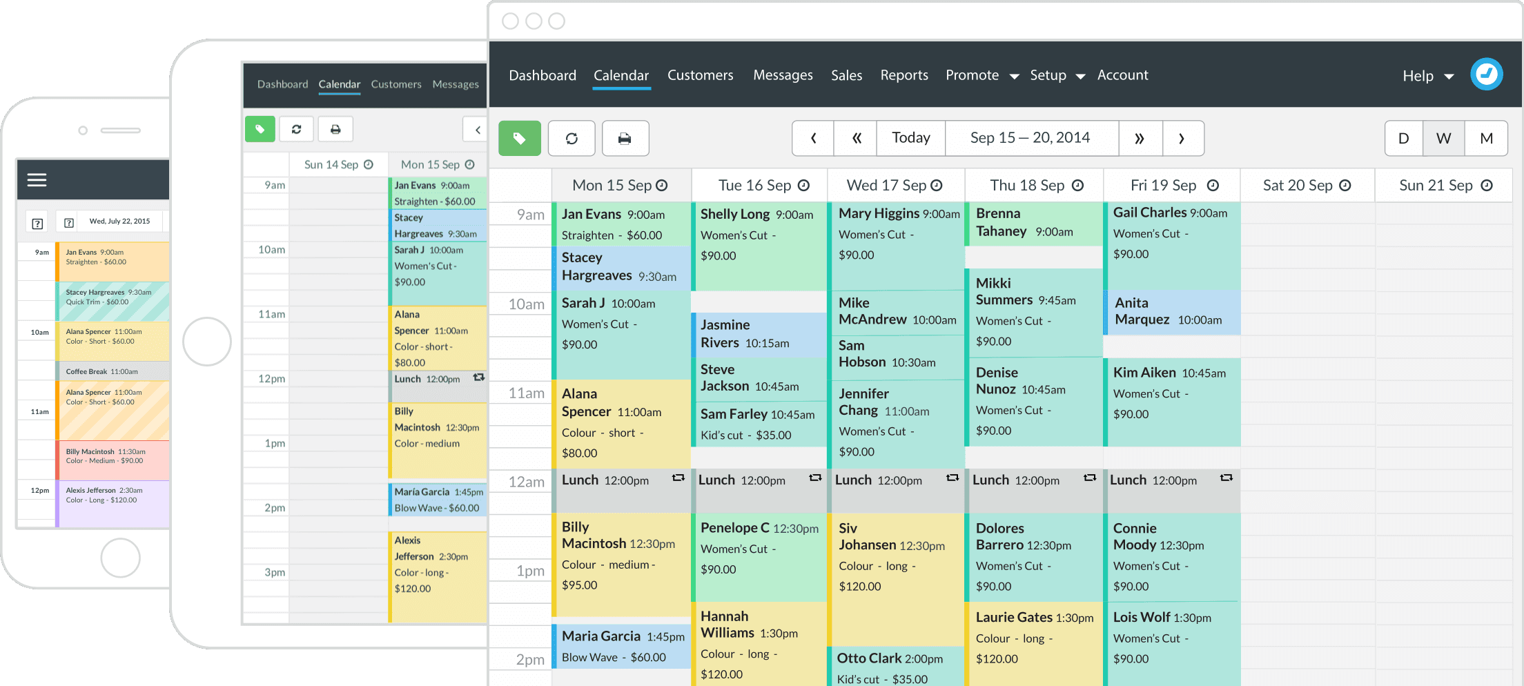Expand the Promote dropdown menu

[x=981, y=75]
